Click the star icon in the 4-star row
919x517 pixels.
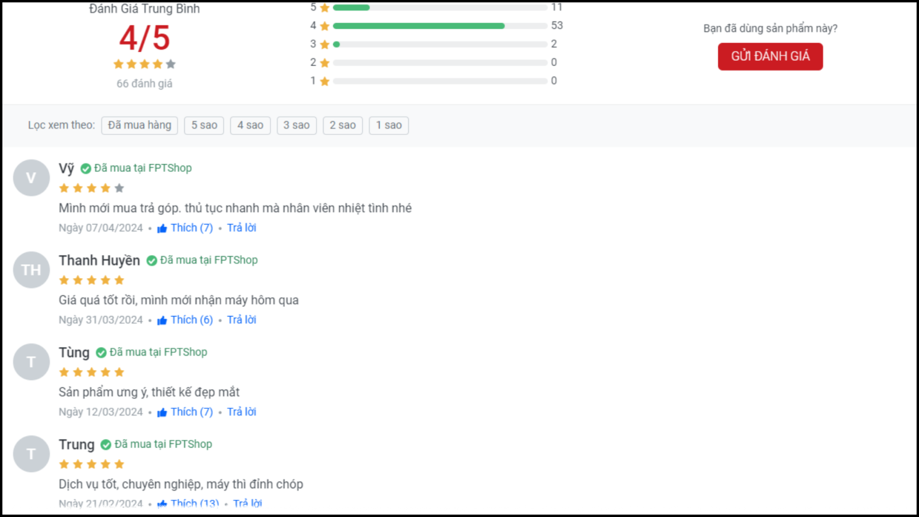(x=325, y=26)
